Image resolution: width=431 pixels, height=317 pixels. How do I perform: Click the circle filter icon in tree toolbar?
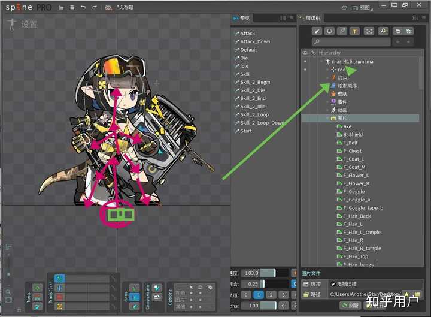click(329, 31)
